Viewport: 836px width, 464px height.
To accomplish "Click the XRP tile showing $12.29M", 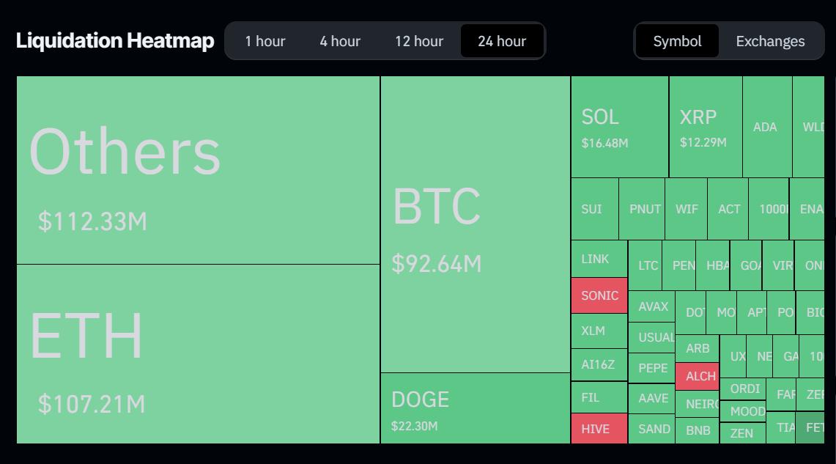I will [x=703, y=125].
